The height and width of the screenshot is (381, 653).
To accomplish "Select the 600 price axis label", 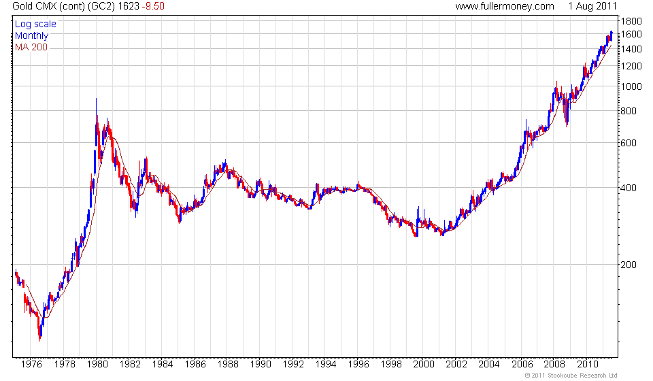I will coord(629,143).
